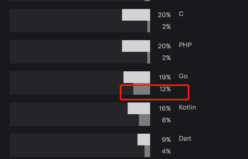Click the Dart language label
Screen dimensions: 248x159
click(x=185, y=139)
